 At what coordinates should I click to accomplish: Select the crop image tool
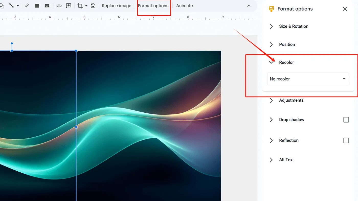point(80,6)
